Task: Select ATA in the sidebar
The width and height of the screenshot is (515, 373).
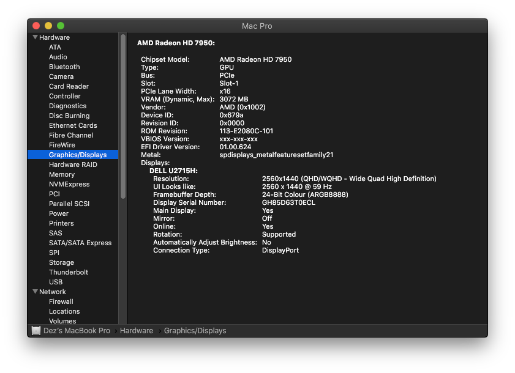Action: tap(55, 47)
